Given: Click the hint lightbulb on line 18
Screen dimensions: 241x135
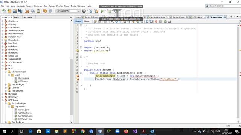Looking at the screenshot, I should [x=78, y=79].
